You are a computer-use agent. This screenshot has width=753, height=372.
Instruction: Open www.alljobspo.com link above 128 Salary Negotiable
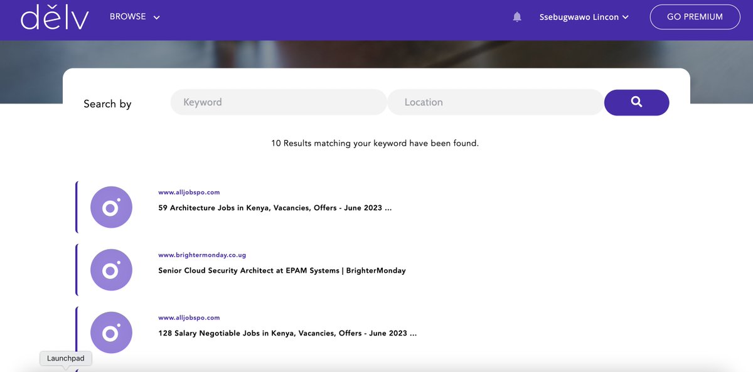point(189,318)
